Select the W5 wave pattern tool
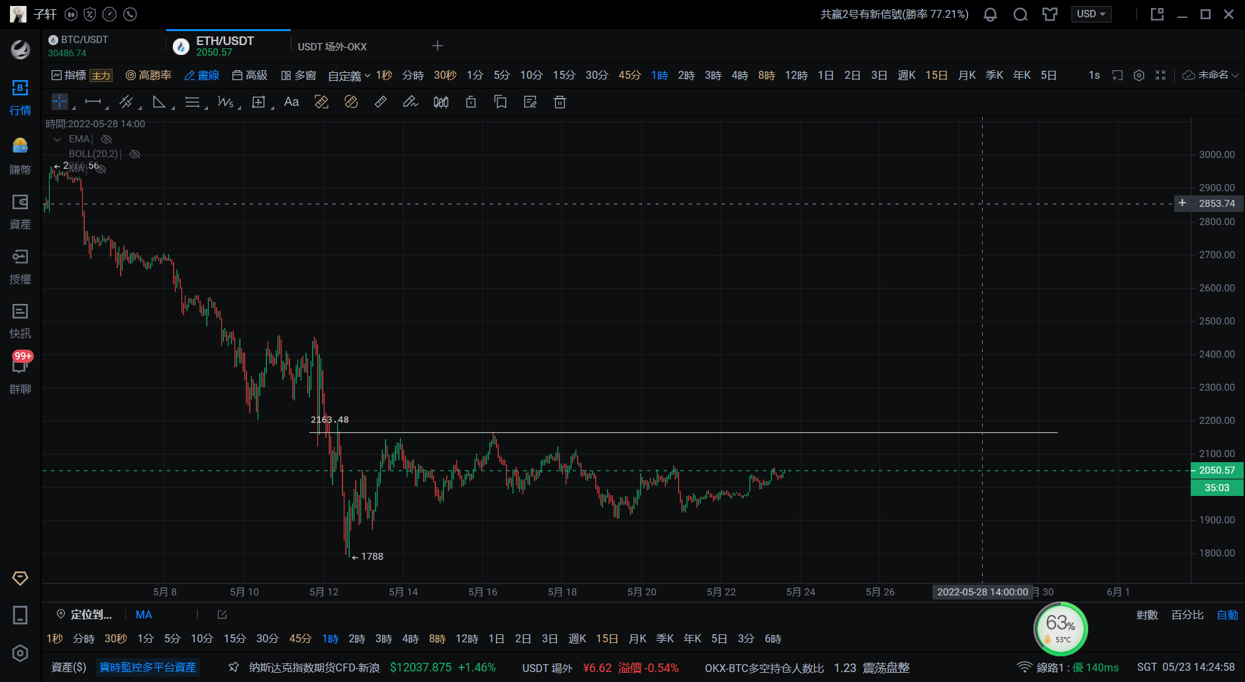1245x682 pixels. (225, 102)
